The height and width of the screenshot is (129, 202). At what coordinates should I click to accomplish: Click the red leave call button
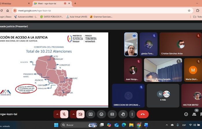(143, 114)
